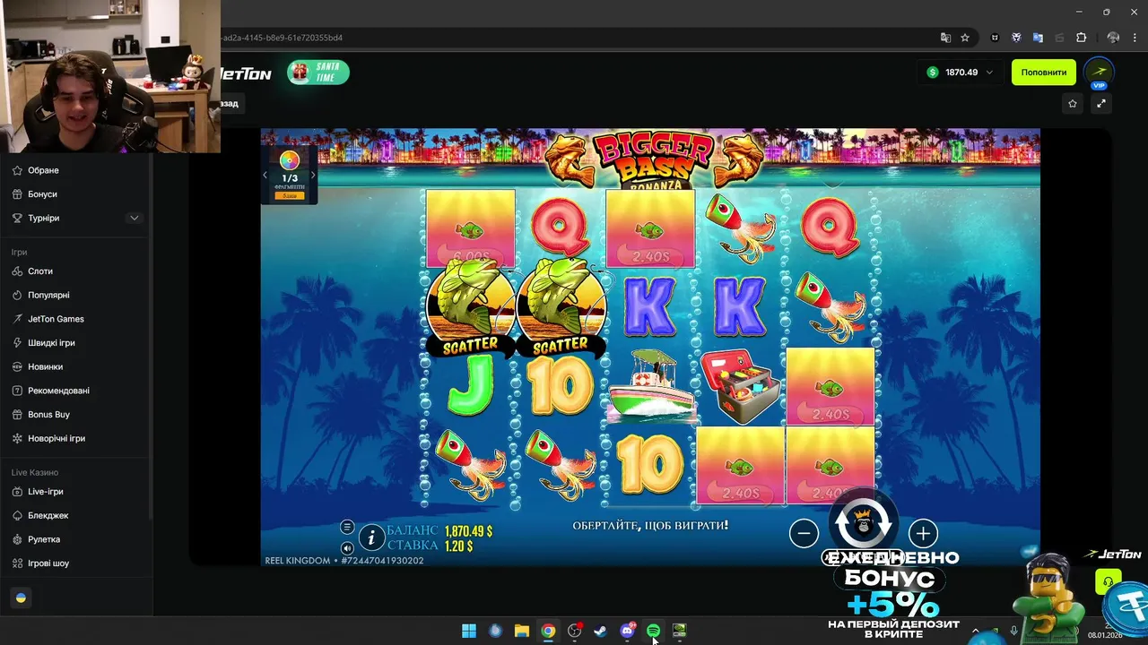Open Steam from the taskbar
This screenshot has height=645, width=1148.
tap(601, 631)
